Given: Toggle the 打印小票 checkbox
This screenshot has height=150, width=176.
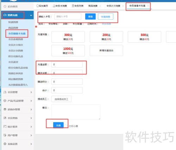Looking at the screenshot, I should pyautogui.click(x=66, y=126).
